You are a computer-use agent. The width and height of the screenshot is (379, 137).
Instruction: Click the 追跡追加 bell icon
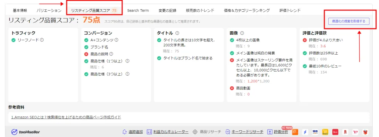pyautogui.click(x=125, y=132)
